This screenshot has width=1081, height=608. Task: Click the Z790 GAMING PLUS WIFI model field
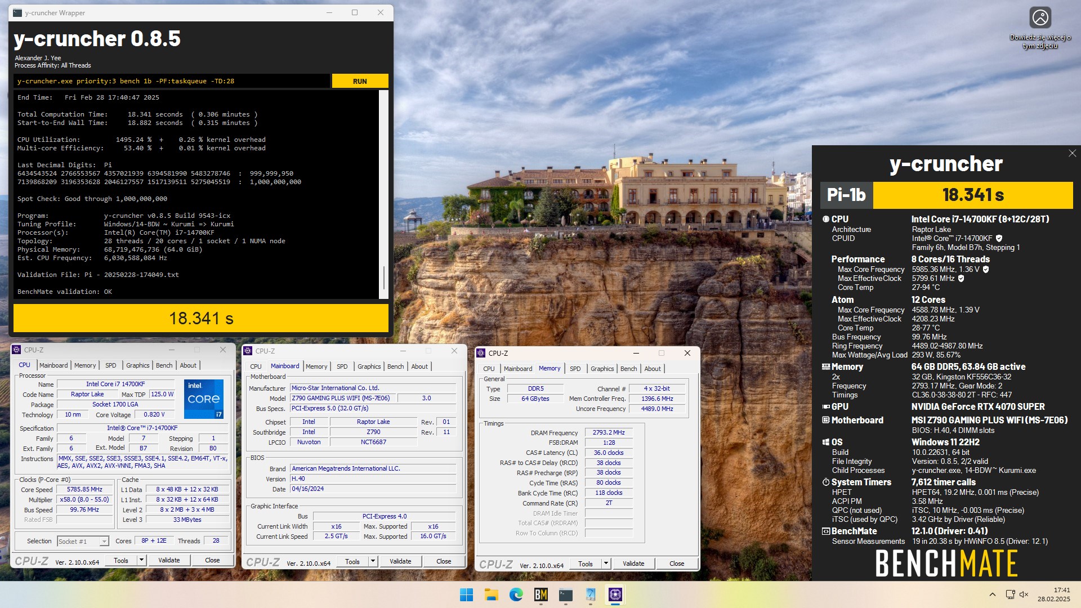343,398
